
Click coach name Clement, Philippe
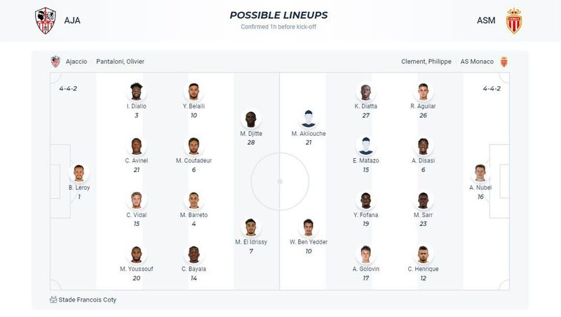pos(426,62)
